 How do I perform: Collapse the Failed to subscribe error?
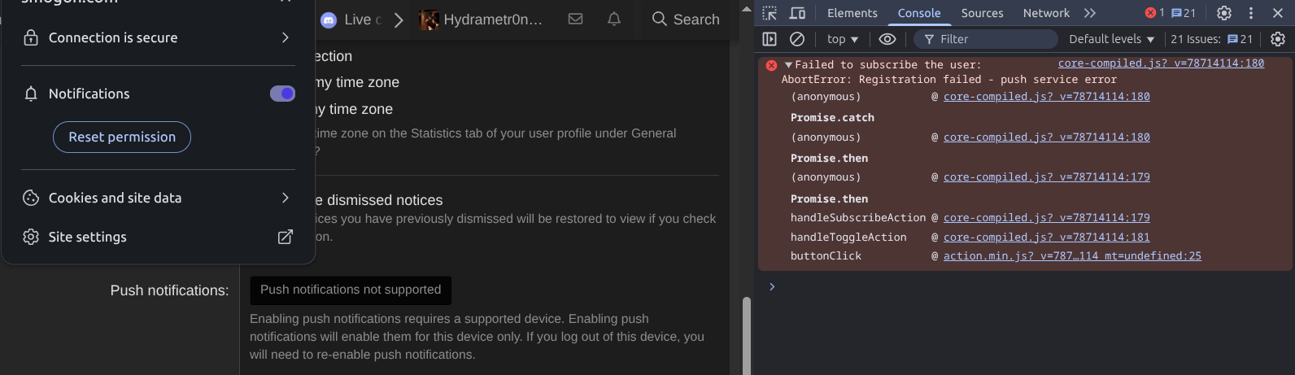coord(788,65)
